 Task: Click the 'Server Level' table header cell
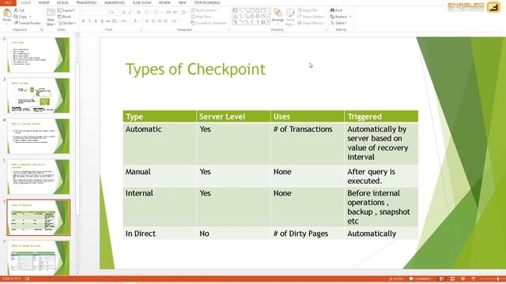coord(233,116)
